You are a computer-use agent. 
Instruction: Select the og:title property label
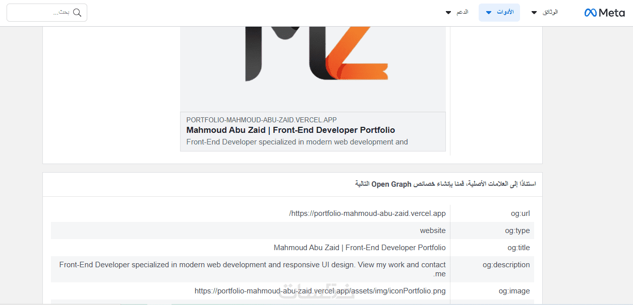[x=519, y=248]
